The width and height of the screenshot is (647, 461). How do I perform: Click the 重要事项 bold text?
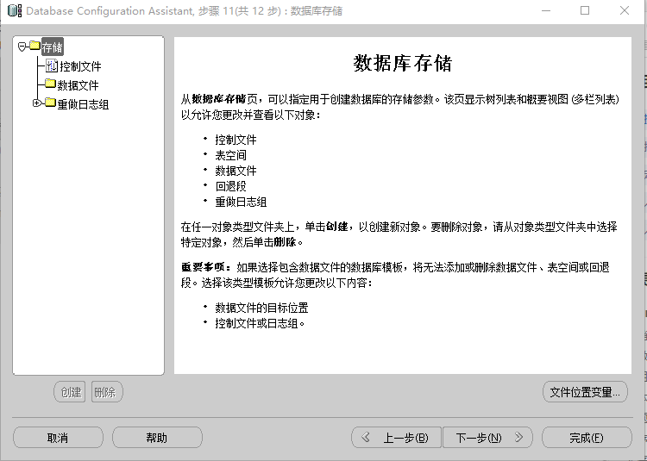(205, 267)
